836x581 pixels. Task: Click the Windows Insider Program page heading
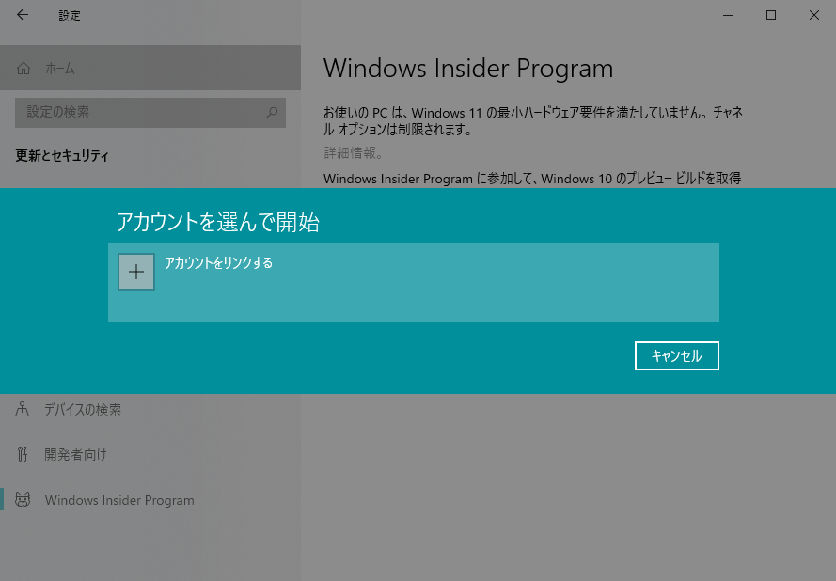coord(468,69)
